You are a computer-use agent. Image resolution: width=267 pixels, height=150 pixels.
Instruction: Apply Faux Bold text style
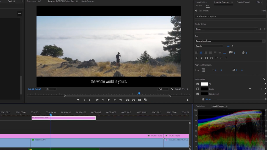[x=197, y=58]
